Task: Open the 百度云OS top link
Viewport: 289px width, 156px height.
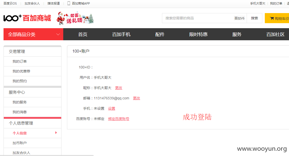Action: click(10, 4)
